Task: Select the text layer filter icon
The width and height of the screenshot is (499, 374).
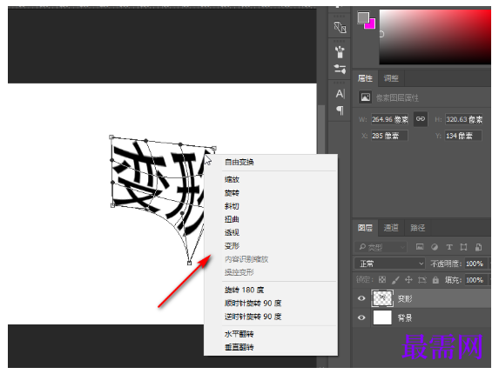Action: pos(449,247)
